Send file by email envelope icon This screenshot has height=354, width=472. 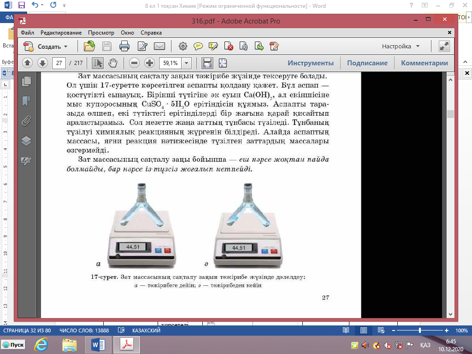tap(159, 46)
